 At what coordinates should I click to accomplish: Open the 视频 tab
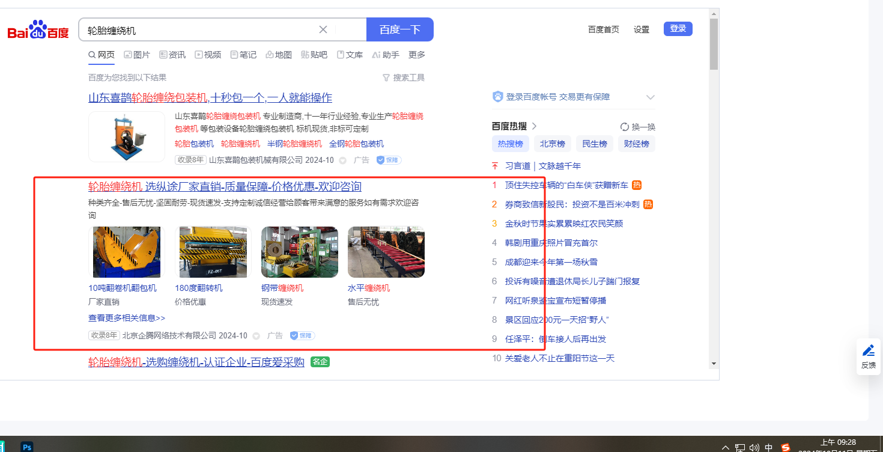(x=208, y=55)
